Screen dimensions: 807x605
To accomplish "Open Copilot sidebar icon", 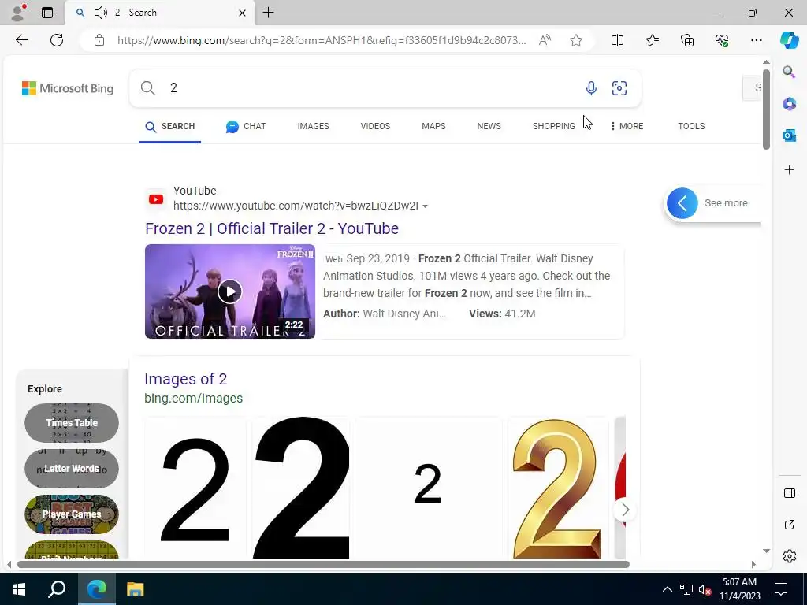I will point(789,40).
